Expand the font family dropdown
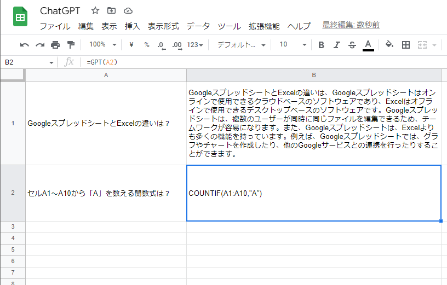The height and width of the screenshot is (285, 447). click(241, 45)
